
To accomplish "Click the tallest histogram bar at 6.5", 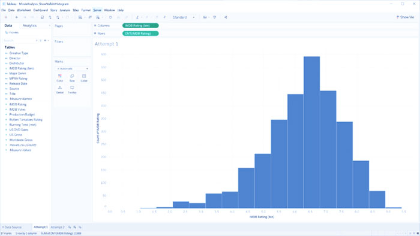I will point(311,132).
